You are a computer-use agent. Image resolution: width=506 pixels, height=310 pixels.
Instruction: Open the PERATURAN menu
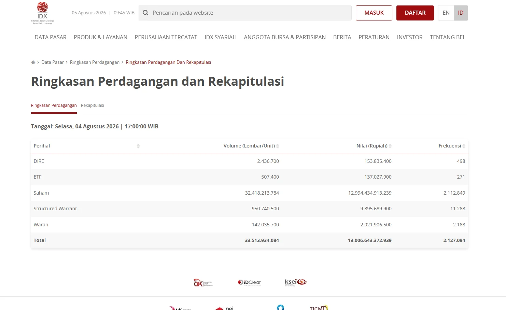coord(374,37)
